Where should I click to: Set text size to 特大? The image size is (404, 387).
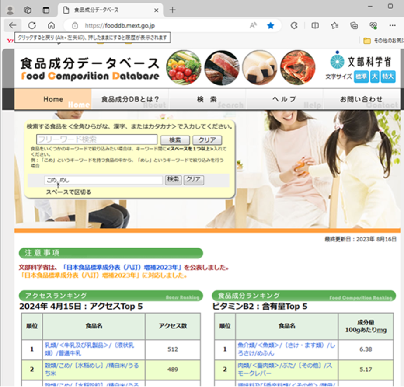(x=388, y=77)
